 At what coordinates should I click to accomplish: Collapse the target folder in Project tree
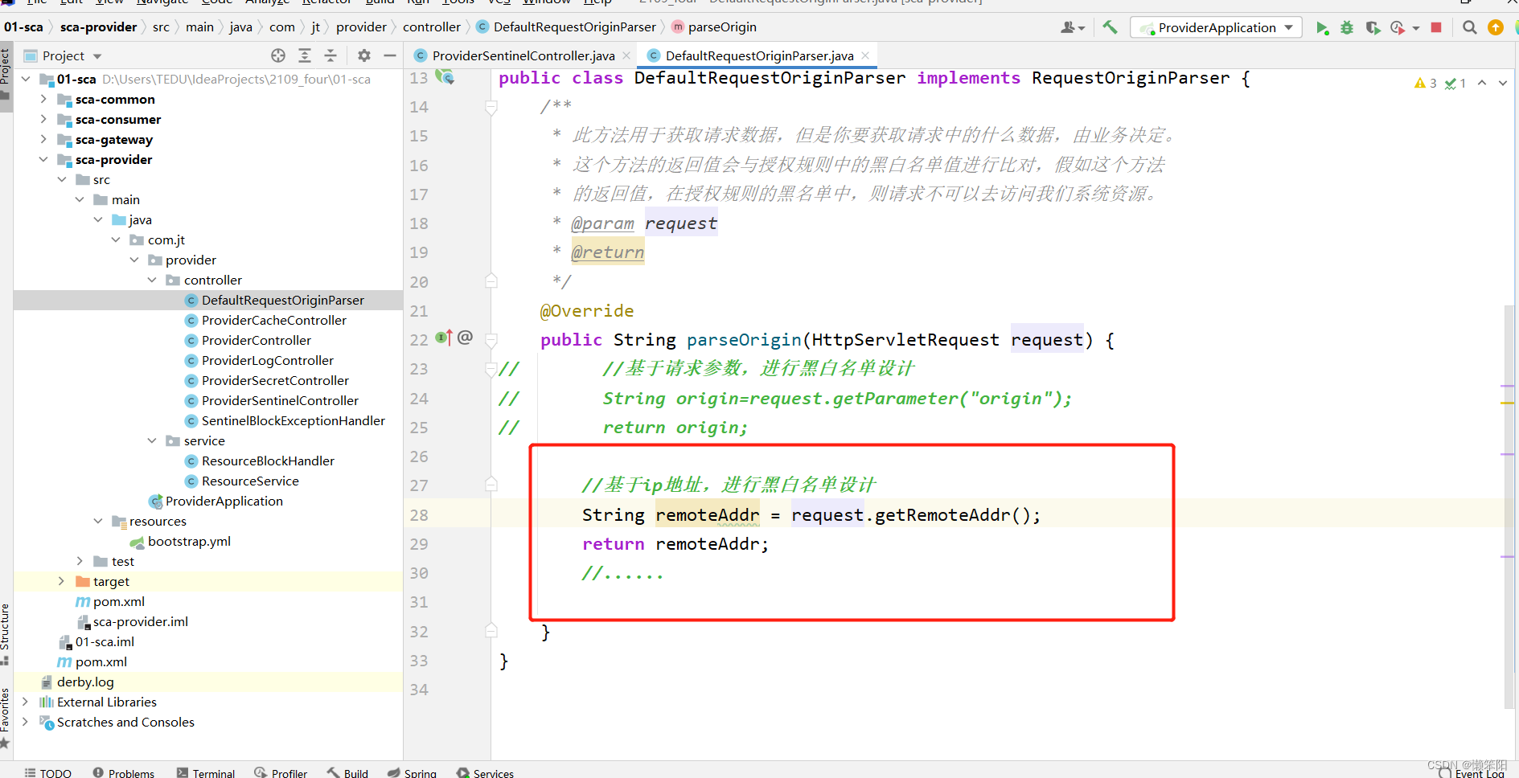(x=62, y=581)
